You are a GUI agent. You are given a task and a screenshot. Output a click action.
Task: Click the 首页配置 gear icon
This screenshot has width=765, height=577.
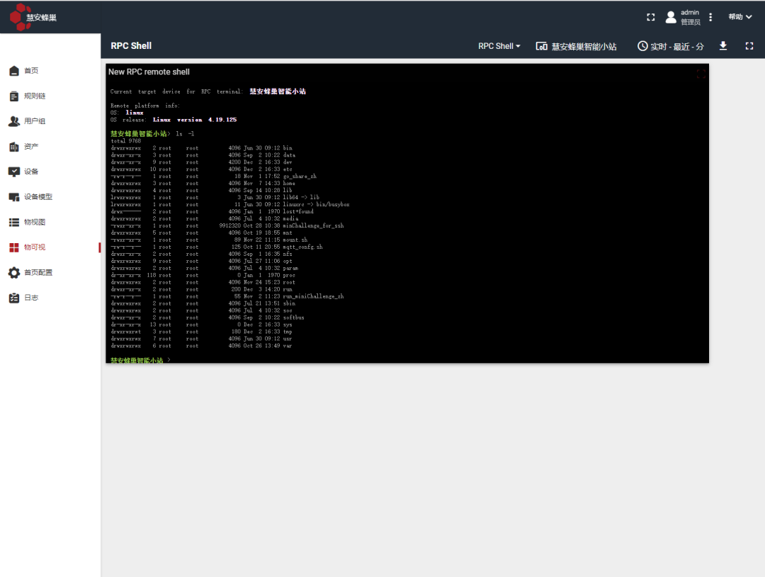pos(13,273)
